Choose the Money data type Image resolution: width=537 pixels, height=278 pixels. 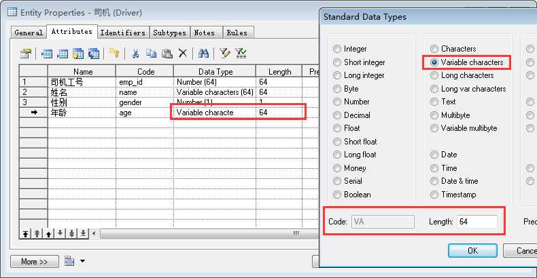tap(337, 168)
